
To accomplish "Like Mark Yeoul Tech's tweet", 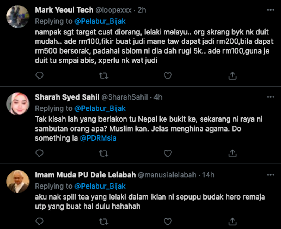I will click(x=168, y=75).
